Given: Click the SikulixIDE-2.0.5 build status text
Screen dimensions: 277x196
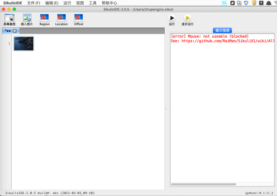Looking at the screenshot, I should [x=50, y=193].
